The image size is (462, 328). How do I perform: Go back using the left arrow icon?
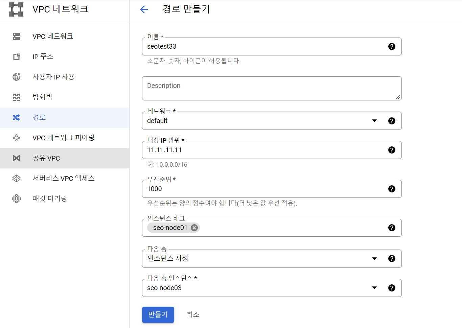pyautogui.click(x=144, y=9)
